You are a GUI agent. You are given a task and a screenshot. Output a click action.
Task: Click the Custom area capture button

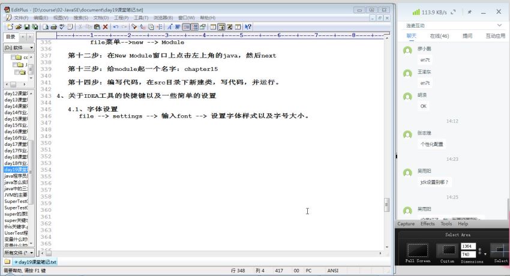tap(448, 253)
